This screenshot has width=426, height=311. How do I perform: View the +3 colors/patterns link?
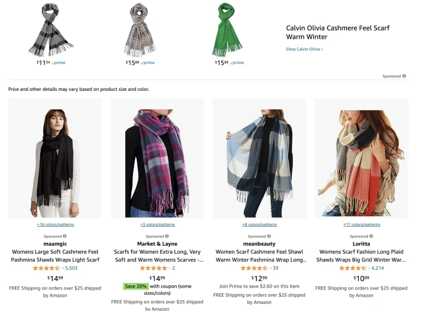click(x=158, y=224)
